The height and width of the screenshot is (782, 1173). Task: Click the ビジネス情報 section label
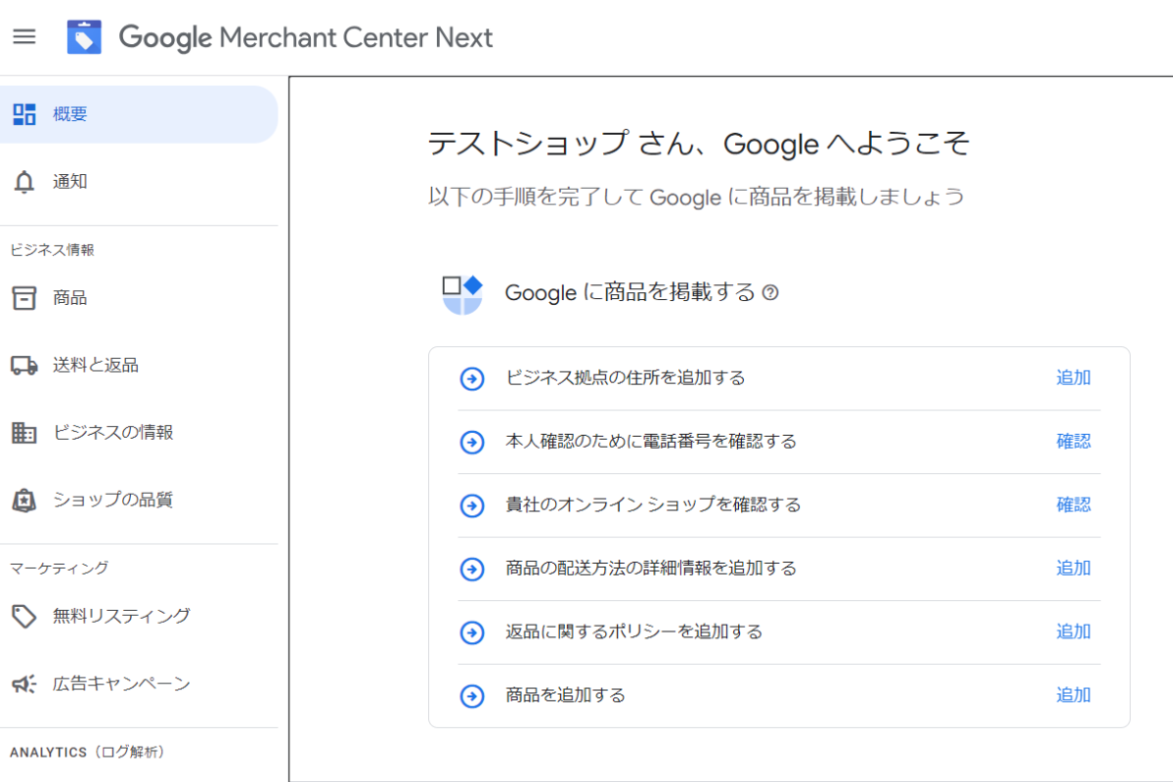tap(52, 250)
